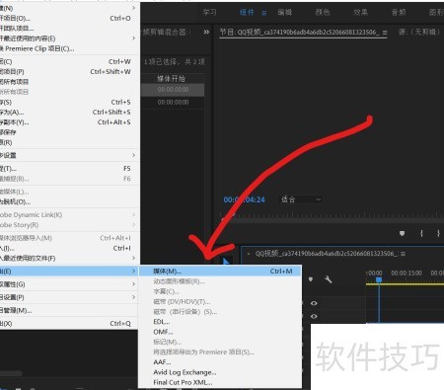This screenshot has width=444, height=390.
Task: Choose OMF... from export submenu
Action: tap(220, 332)
